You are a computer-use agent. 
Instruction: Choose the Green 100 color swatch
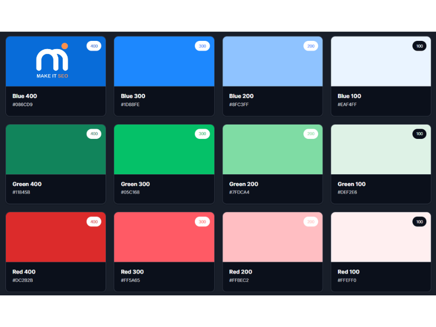380,153
